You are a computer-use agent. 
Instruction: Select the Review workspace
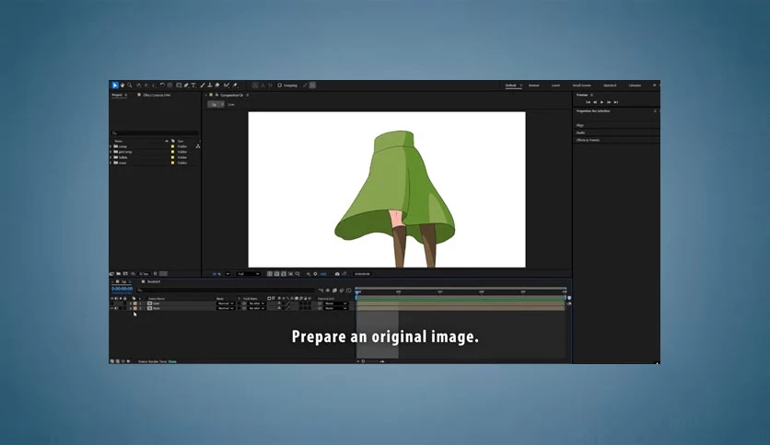[x=534, y=86]
